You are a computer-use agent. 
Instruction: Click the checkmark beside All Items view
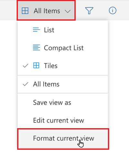[25, 84]
